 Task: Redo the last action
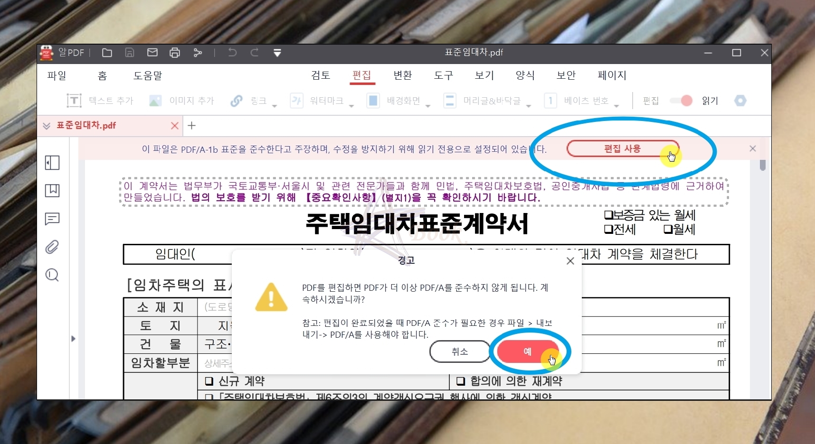pyautogui.click(x=255, y=53)
